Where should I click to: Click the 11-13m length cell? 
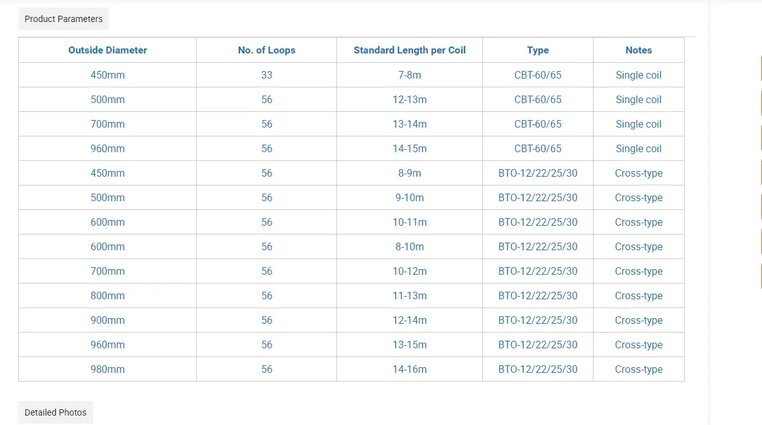[409, 295]
